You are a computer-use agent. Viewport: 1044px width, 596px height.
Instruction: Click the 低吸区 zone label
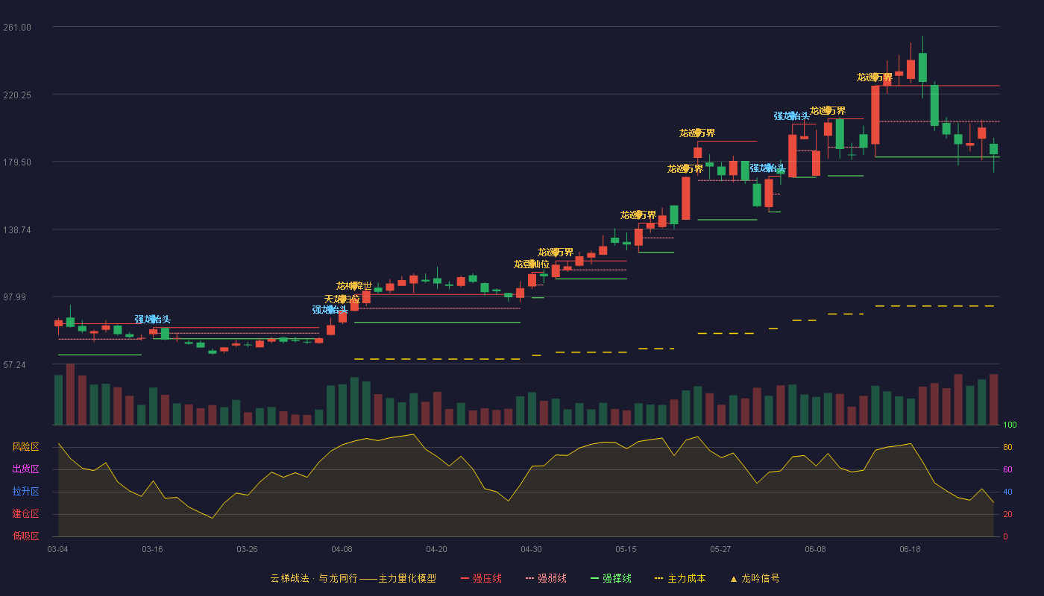25,536
